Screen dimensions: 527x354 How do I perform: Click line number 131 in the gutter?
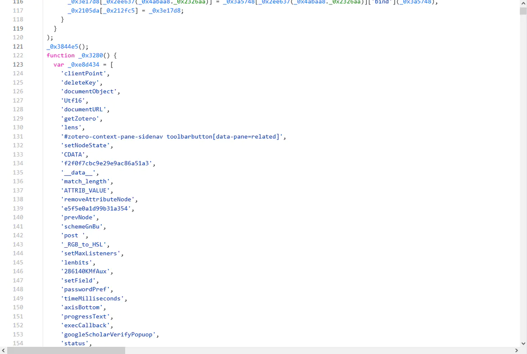(18, 136)
